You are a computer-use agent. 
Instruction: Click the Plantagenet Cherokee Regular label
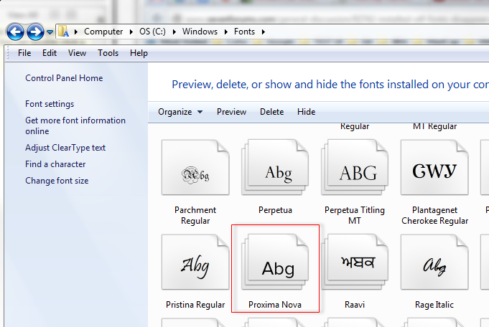pos(434,215)
